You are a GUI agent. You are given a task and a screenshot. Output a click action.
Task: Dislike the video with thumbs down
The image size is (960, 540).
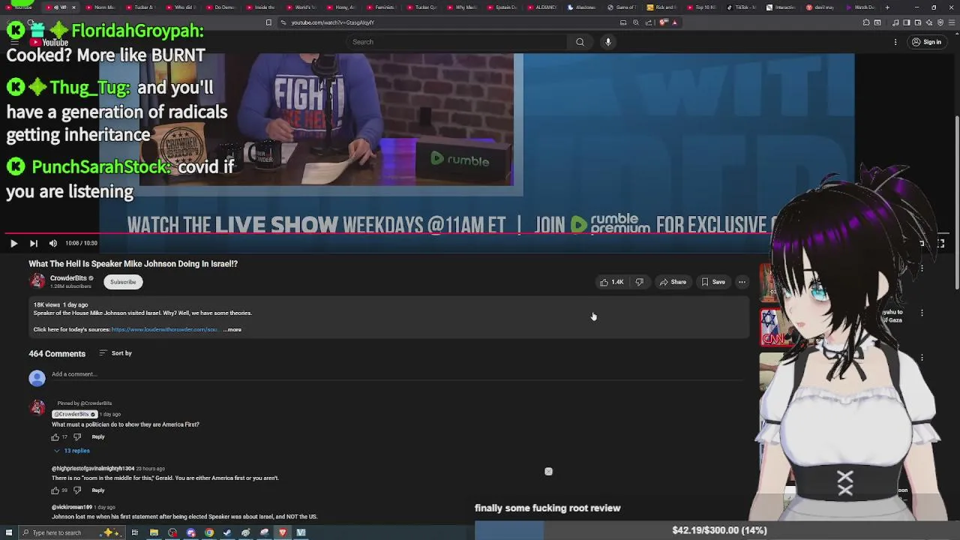coord(640,282)
